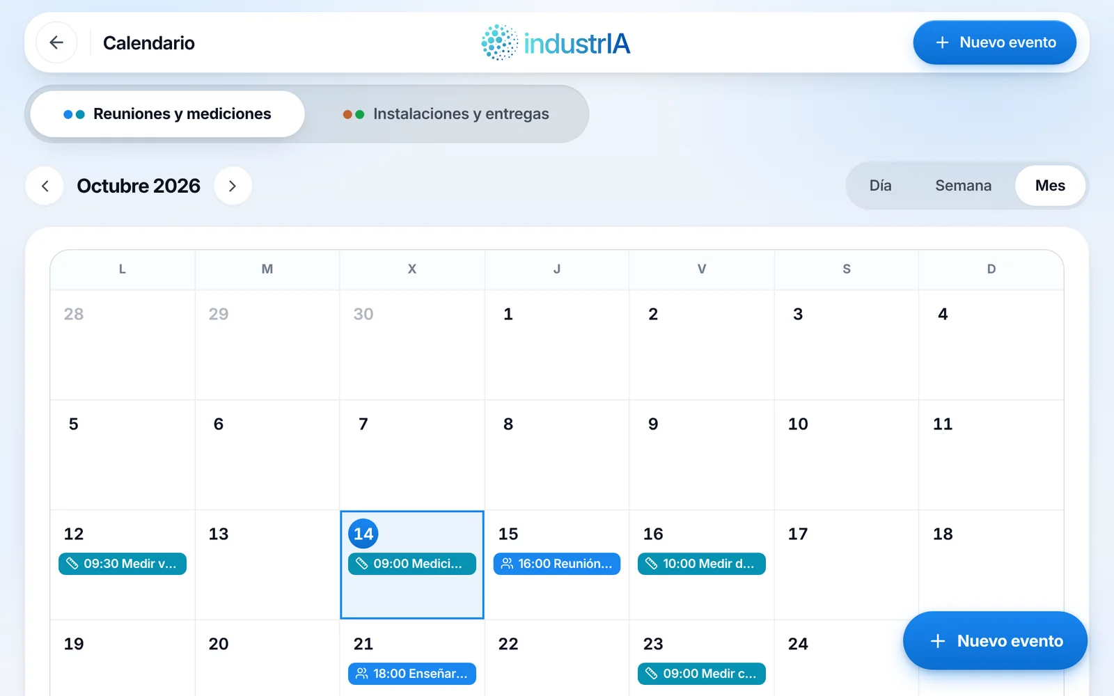Select day 20 cell
The width and height of the screenshot is (1114, 696).
[267, 658]
